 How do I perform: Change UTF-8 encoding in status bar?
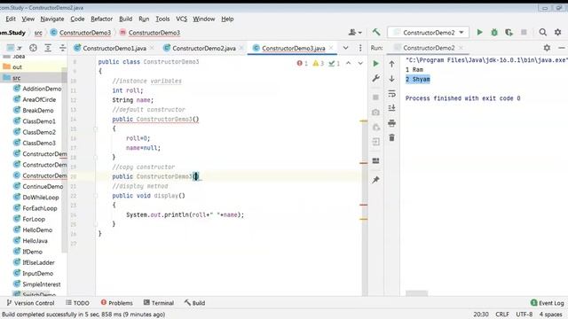point(525,315)
